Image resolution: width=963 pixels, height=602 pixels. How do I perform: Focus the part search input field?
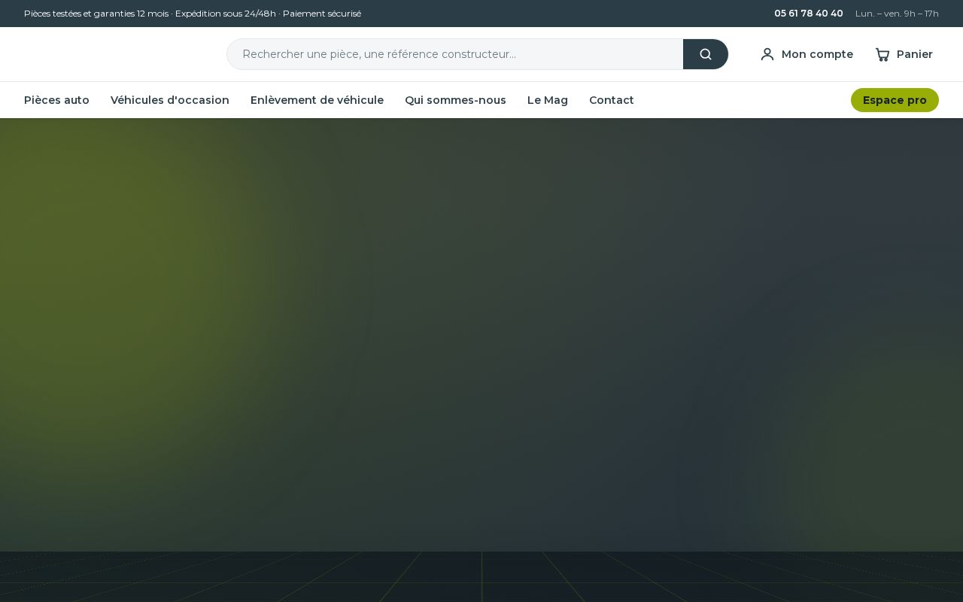point(455,54)
